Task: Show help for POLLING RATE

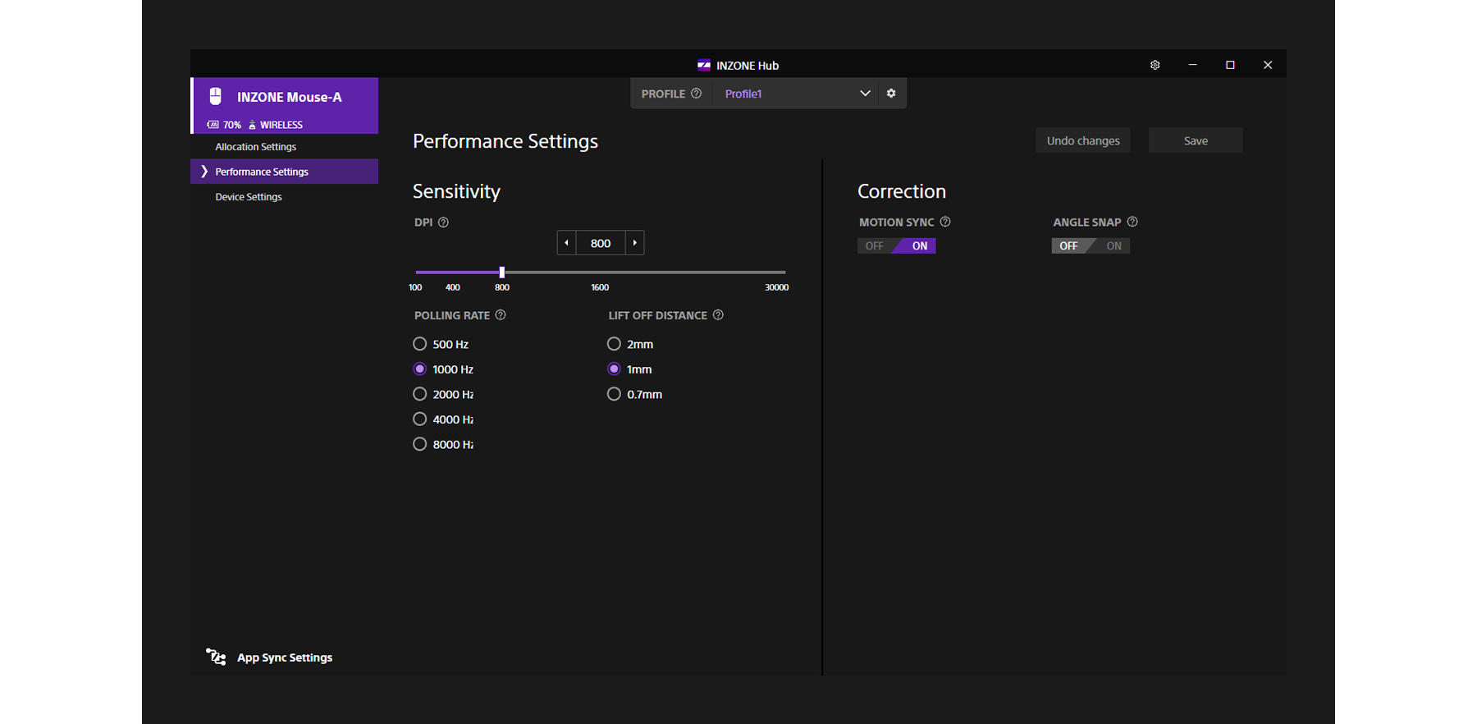Action: pos(501,315)
